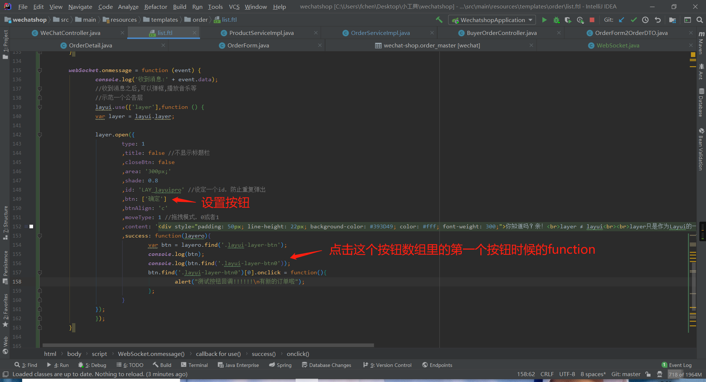Stop the running application
706x382 pixels.
click(592, 20)
